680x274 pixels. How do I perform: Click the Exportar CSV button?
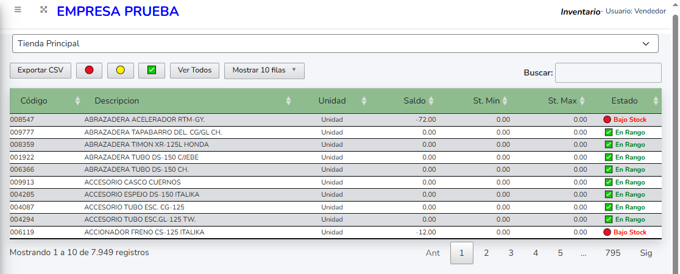click(40, 71)
